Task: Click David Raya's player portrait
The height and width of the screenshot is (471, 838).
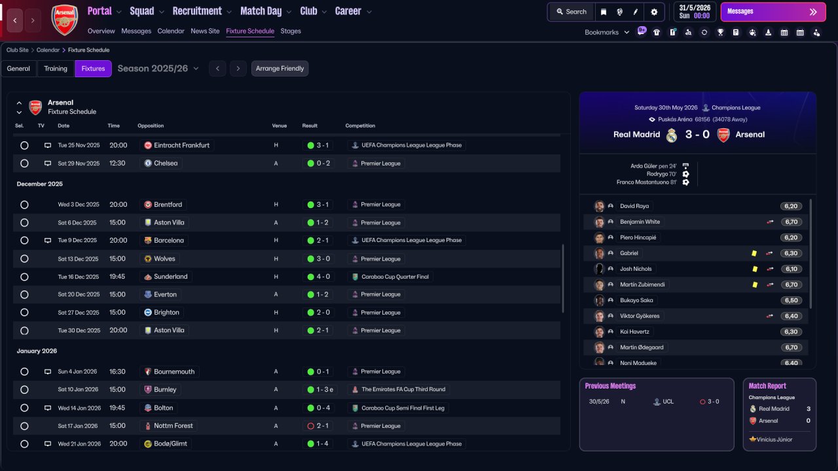Action: tap(599, 206)
